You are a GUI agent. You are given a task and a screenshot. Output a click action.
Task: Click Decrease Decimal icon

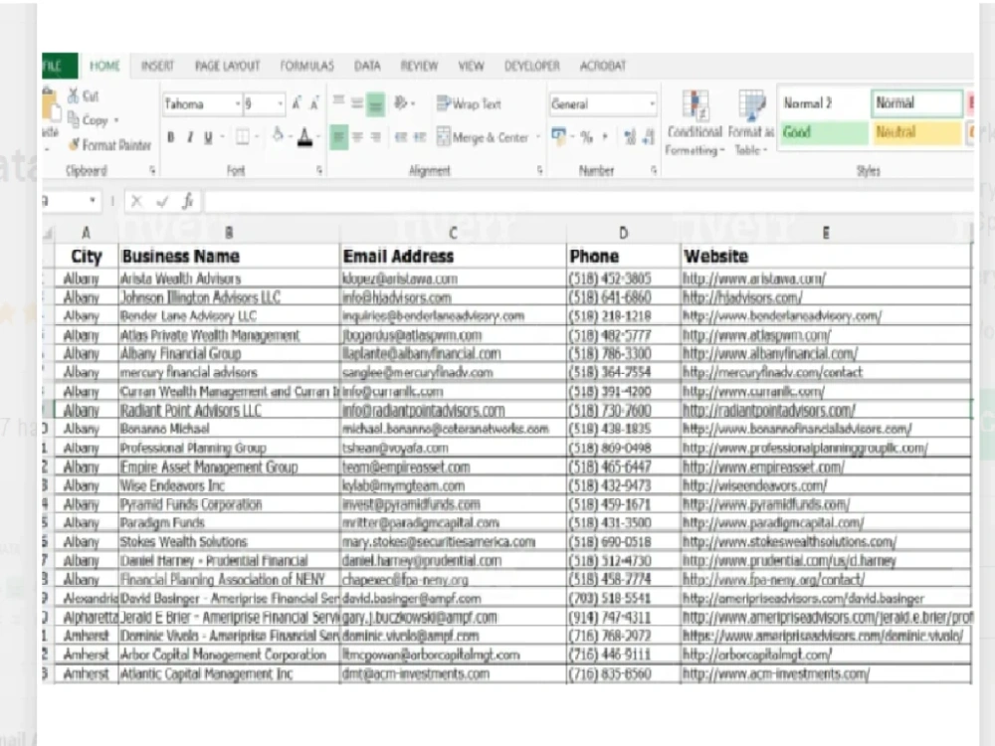tap(649, 137)
